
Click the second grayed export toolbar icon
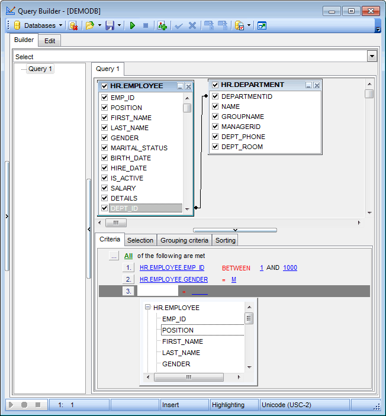pyautogui.click(x=223, y=25)
